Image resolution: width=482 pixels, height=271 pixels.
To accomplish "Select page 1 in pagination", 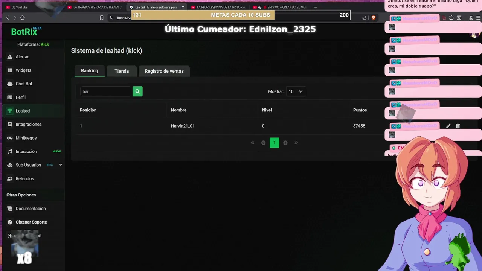I will point(274,143).
